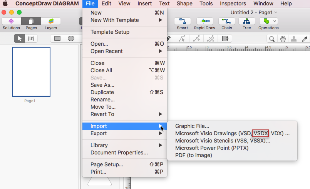The height and width of the screenshot is (189, 310).
Task: Open the Solutions panel
Action: point(11,21)
